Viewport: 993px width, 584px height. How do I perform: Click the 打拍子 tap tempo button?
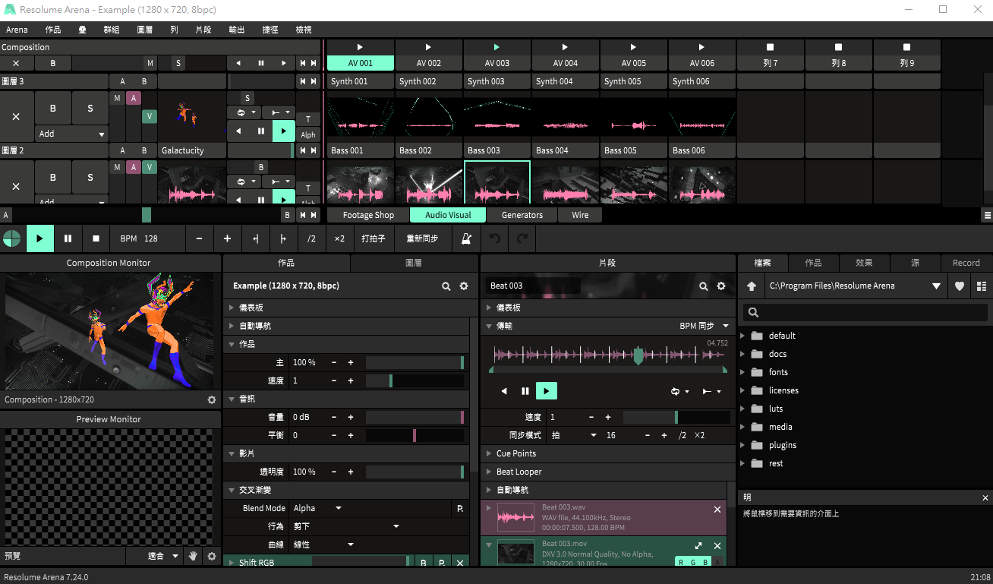(x=374, y=238)
